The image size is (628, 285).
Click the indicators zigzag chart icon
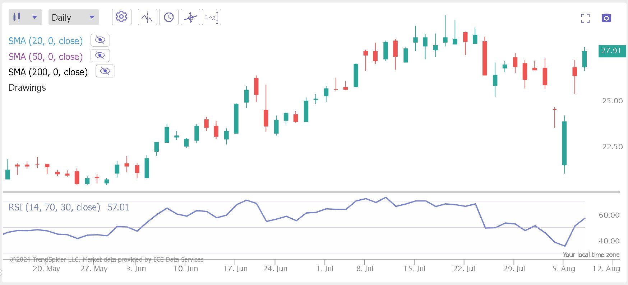[147, 17]
